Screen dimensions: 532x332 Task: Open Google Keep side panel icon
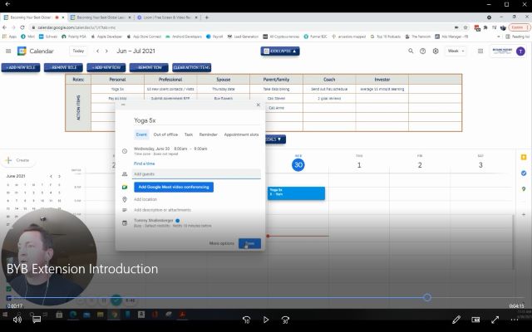pyautogui.click(x=524, y=157)
